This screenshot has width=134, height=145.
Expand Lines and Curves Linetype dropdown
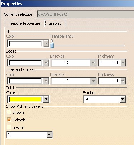(94, 81)
